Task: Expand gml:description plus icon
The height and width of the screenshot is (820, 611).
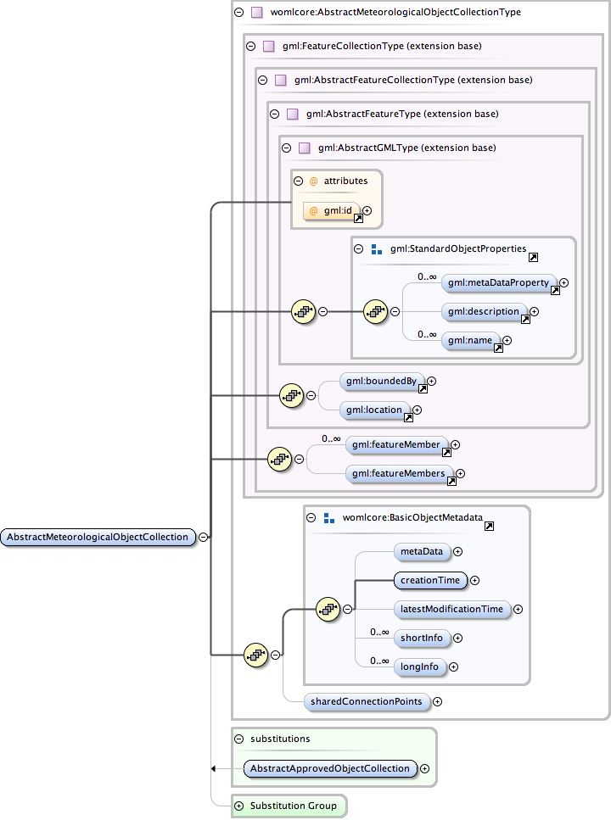Action: (x=534, y=312)
